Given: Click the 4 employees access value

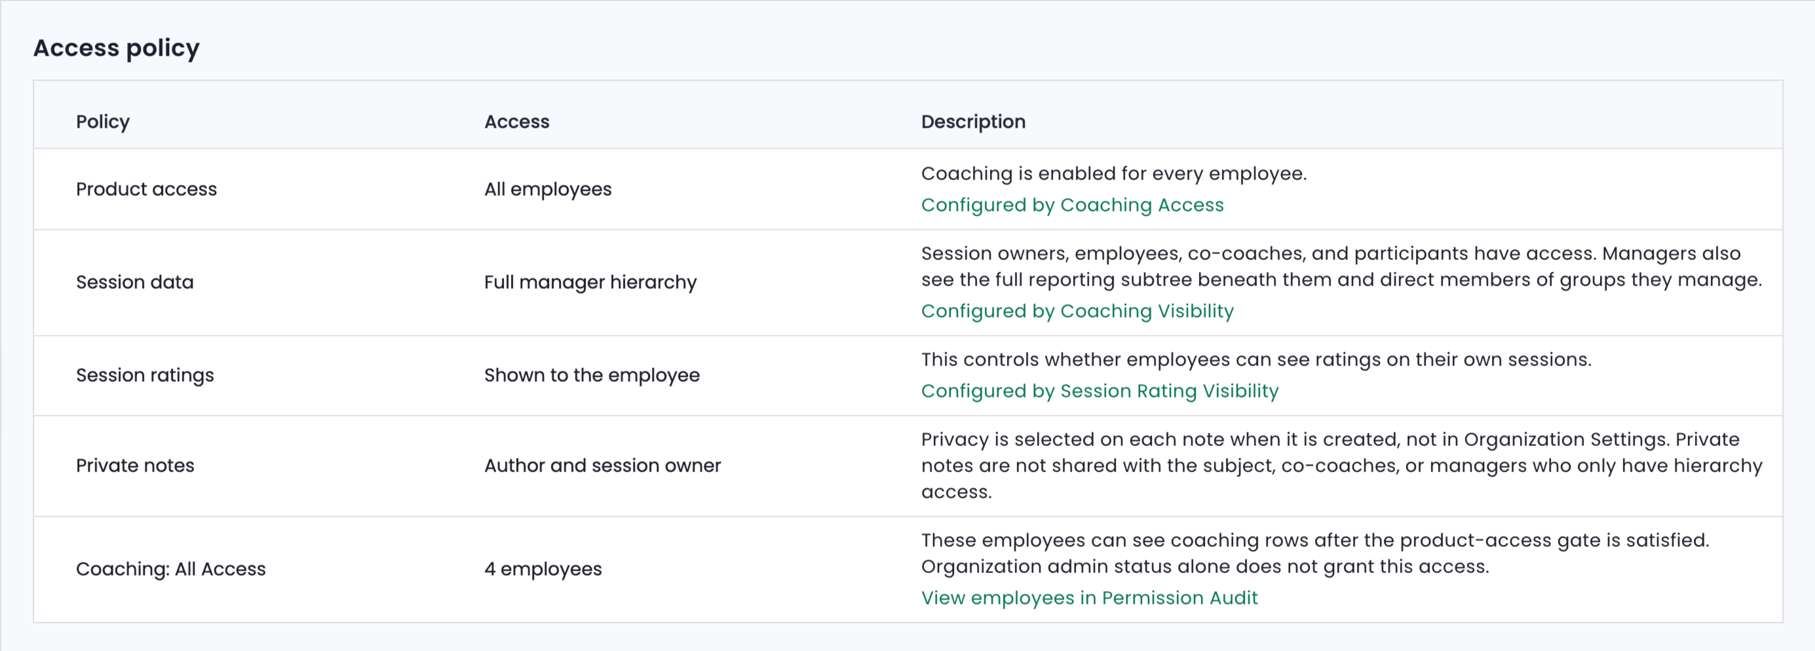Looking at the screenshot, I should point(543,569).
